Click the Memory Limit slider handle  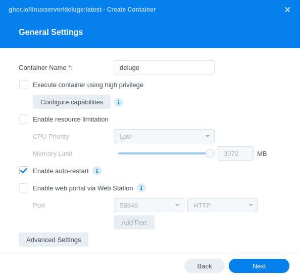[210, 153]
